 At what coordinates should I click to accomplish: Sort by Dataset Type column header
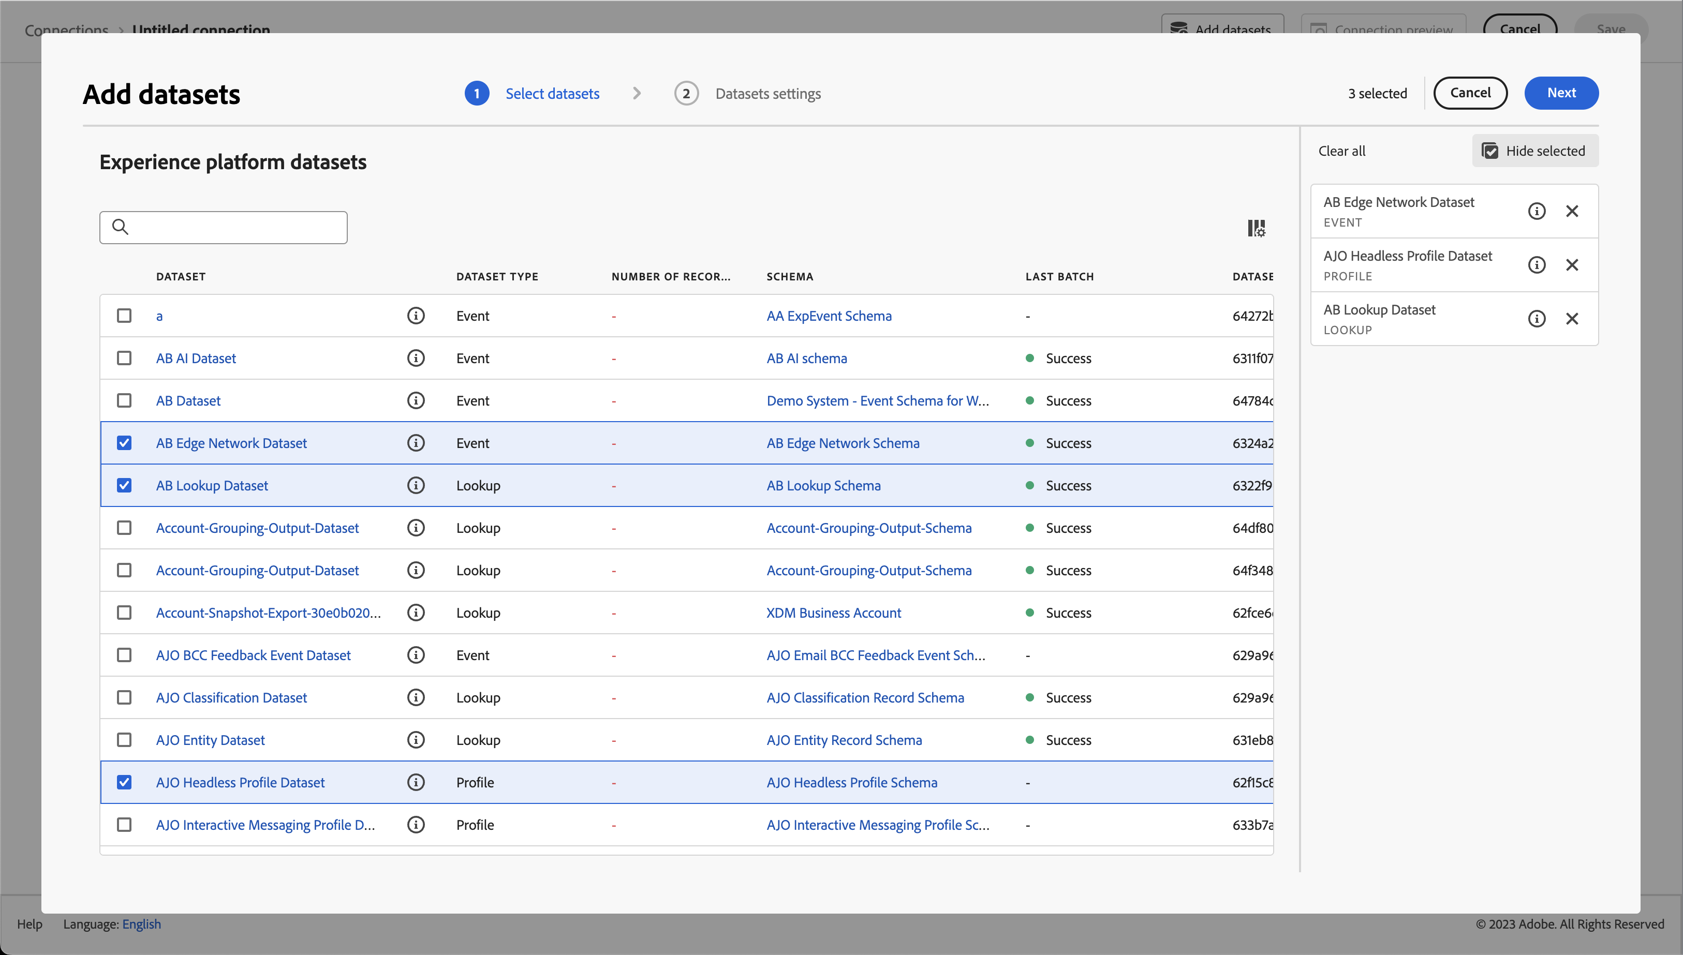(497, 277)
